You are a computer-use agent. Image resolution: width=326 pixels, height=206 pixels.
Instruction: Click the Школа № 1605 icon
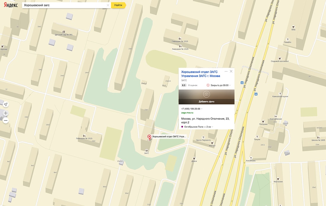click(318, 137)
